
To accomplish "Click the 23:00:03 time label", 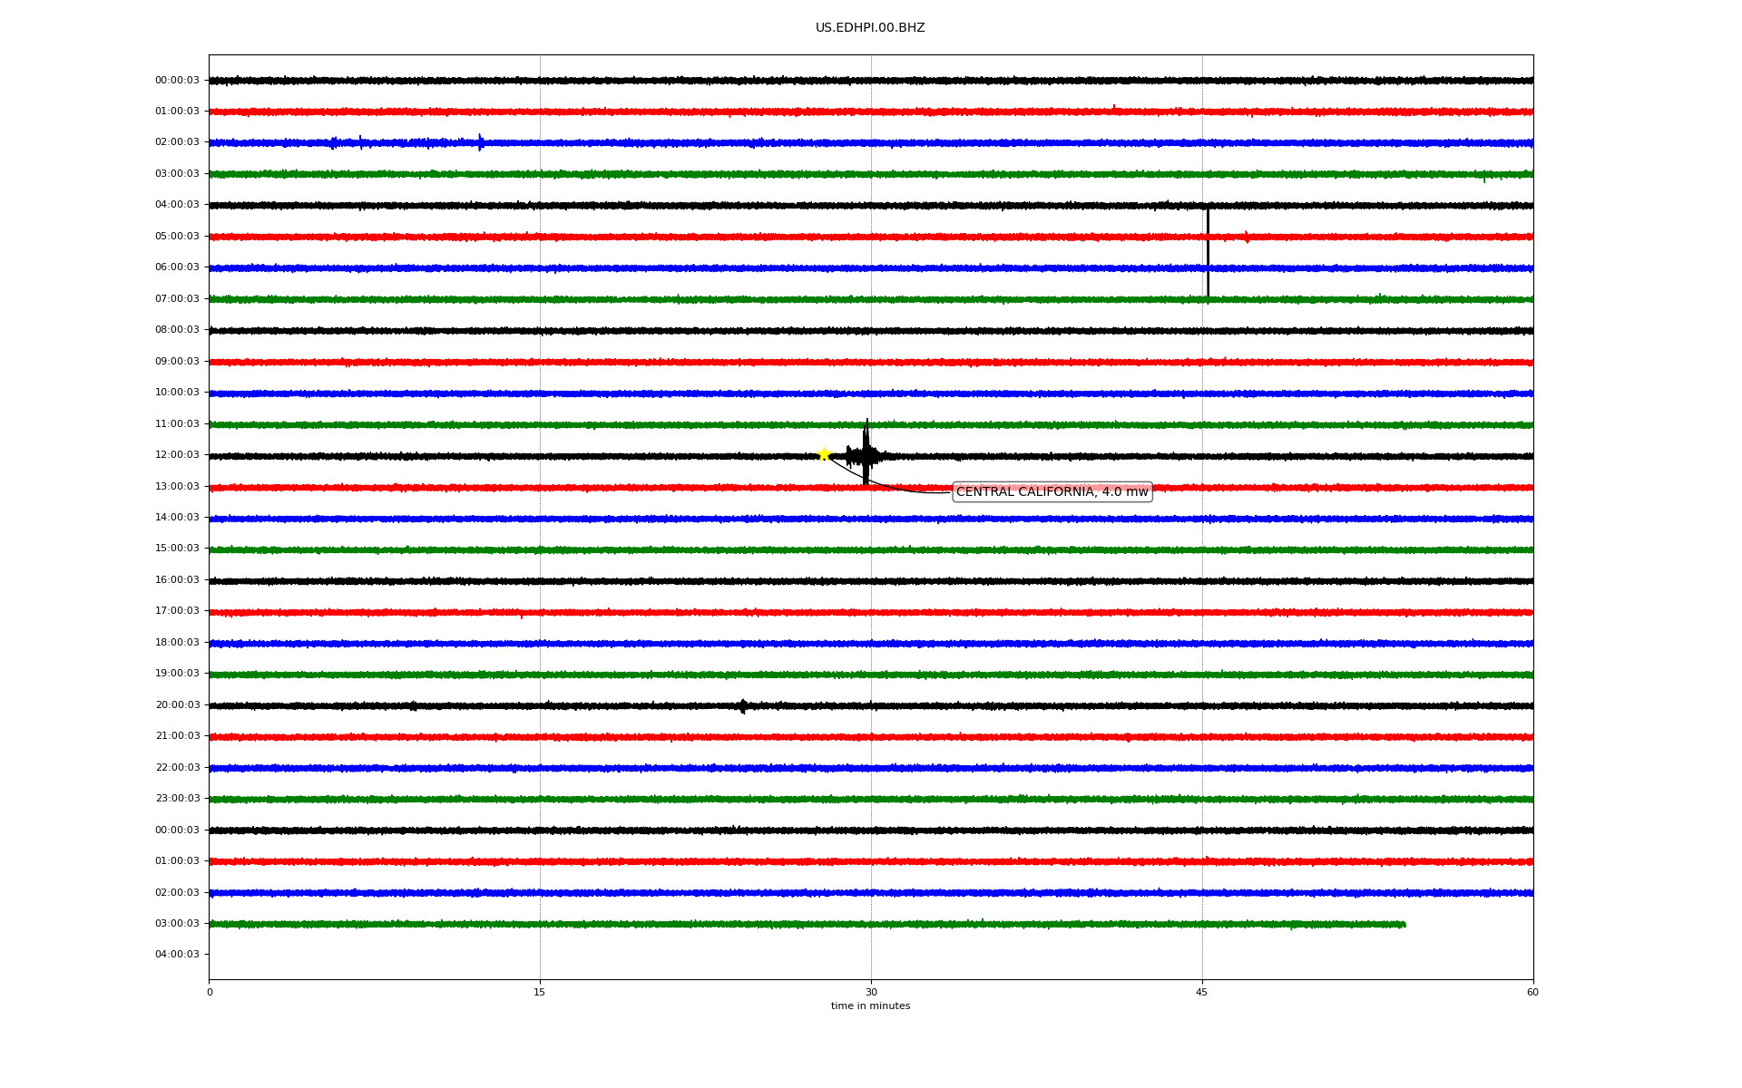I will click(177, 799).
